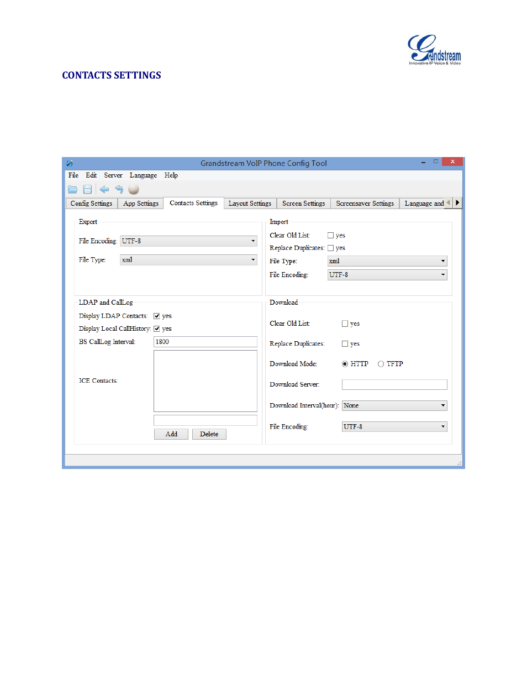Close the Config Tool window
The width and height of the screenshot is (527, 683).
click(452, 161)
